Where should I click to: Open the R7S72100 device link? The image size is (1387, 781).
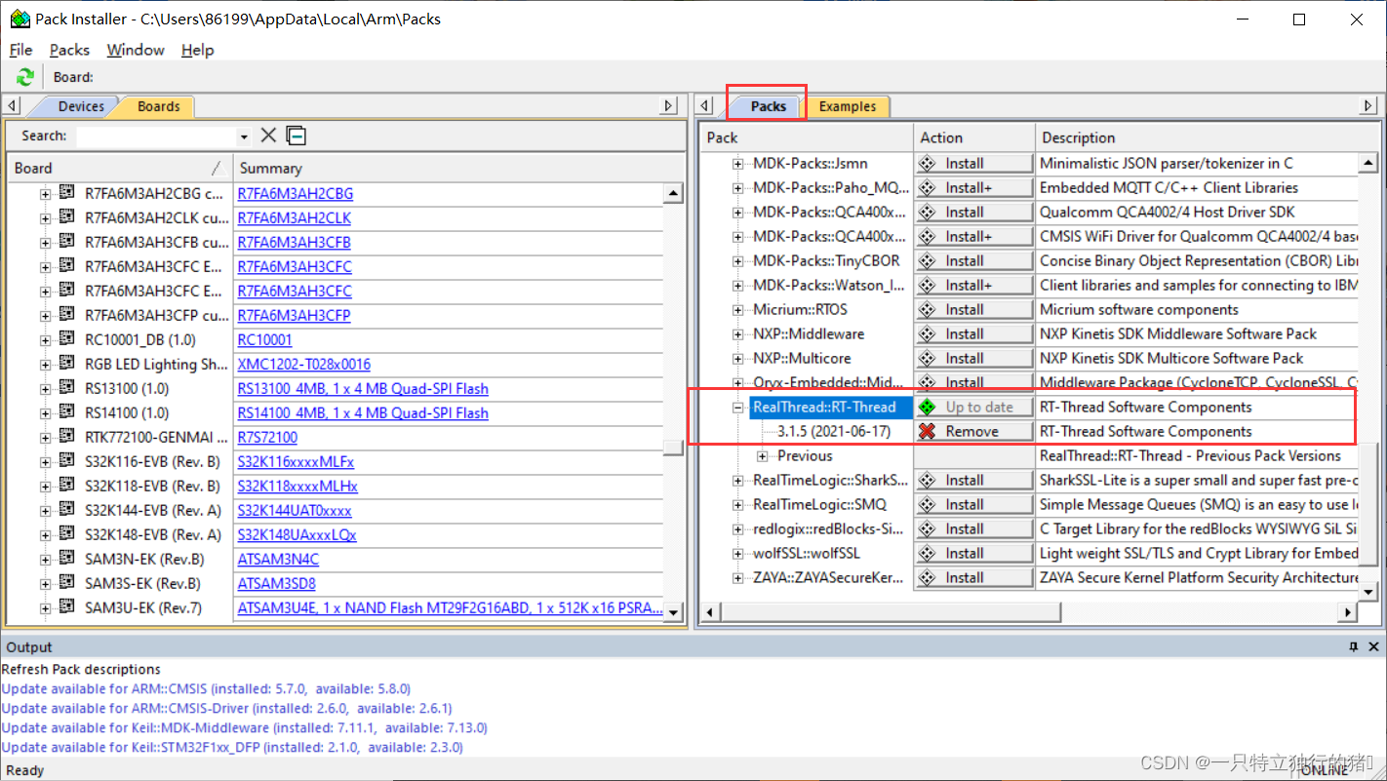point(267,437)
